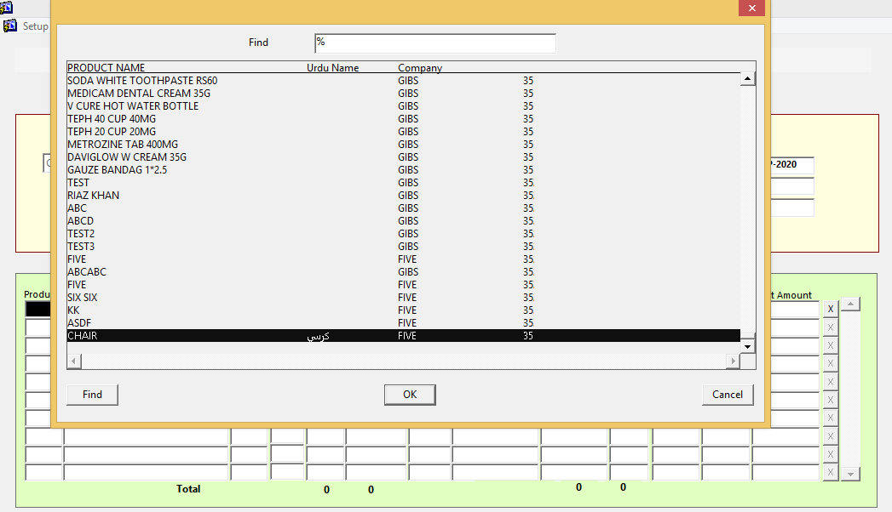This screenshot has width=892, height=512.
Task: Click the PRODUCT NAME column header
Action: click(x=106, y=68)
